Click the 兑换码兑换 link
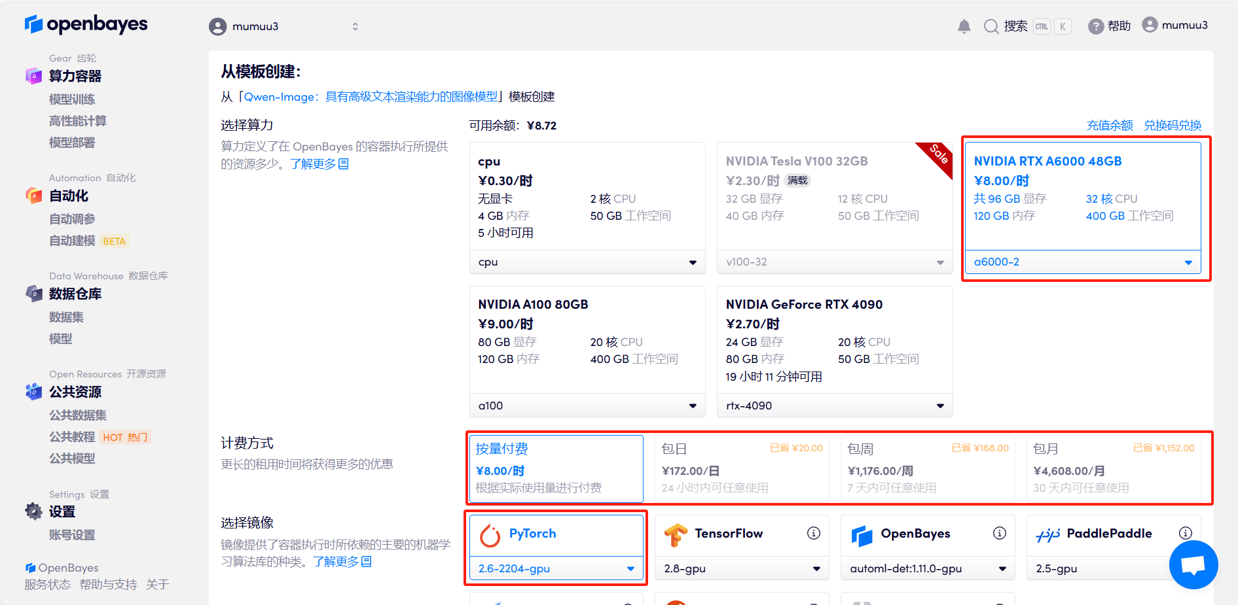 (1172, 126)
